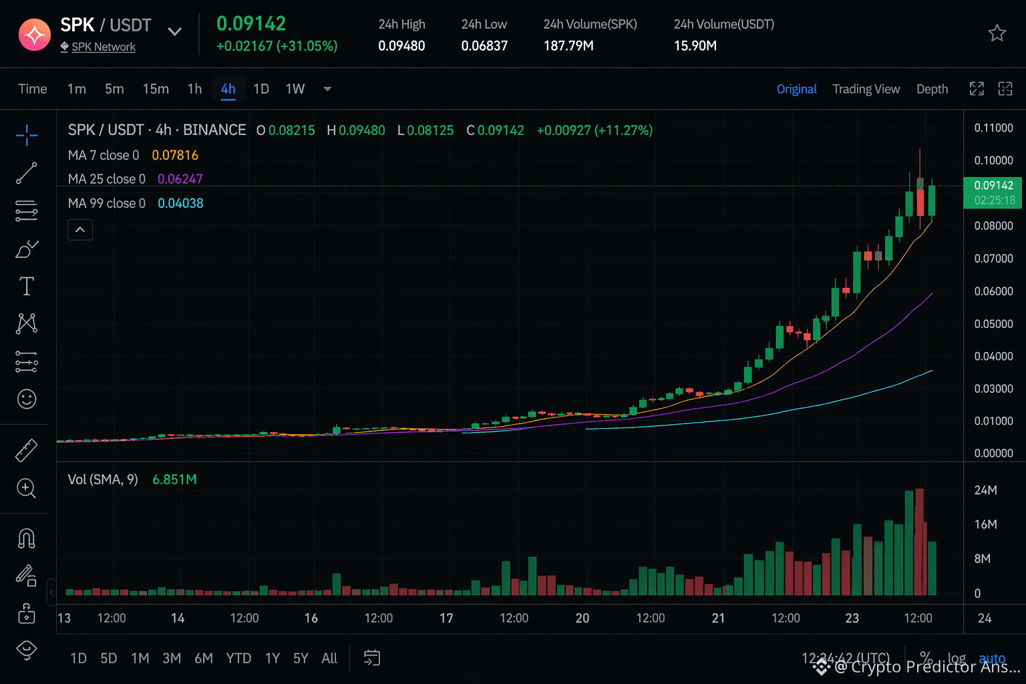Select the brush drawing tool

click(x=27, y=249)
